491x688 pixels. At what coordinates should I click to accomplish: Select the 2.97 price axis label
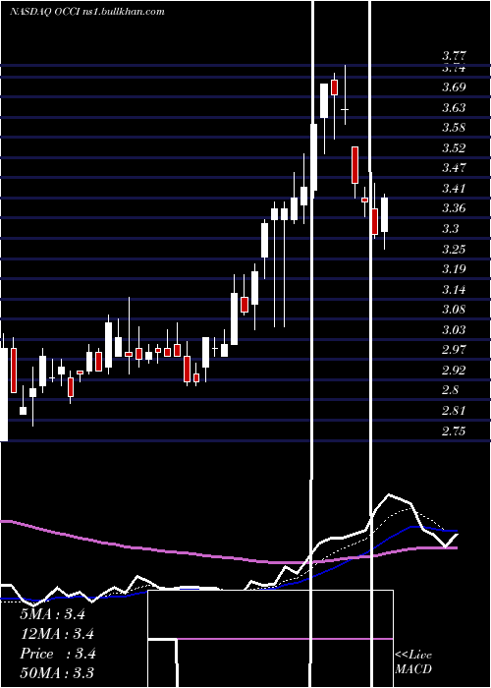click(454, 350)
